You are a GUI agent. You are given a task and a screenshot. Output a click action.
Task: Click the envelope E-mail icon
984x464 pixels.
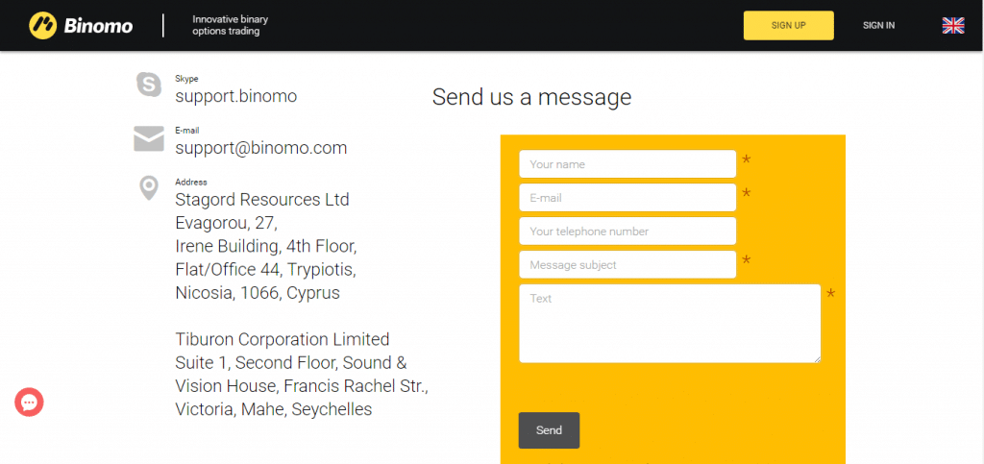[149, 138]
